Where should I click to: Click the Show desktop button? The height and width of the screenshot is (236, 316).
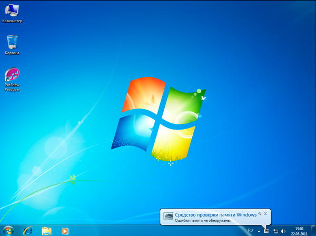(x=313, y=231)
